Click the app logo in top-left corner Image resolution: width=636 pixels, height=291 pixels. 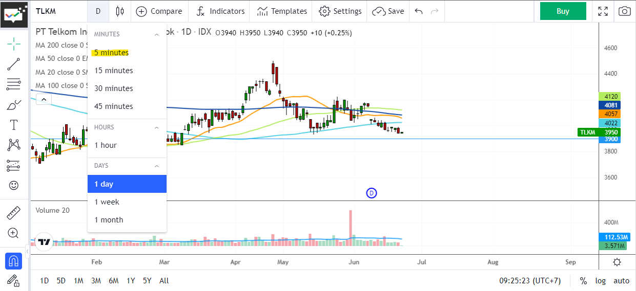pyautogui.click(x=14, y=14)
